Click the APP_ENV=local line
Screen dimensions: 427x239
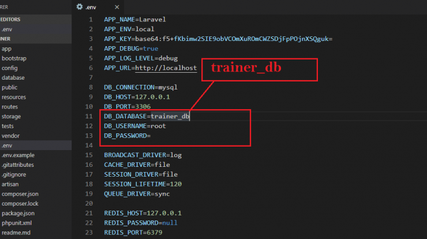coord(129,29)
